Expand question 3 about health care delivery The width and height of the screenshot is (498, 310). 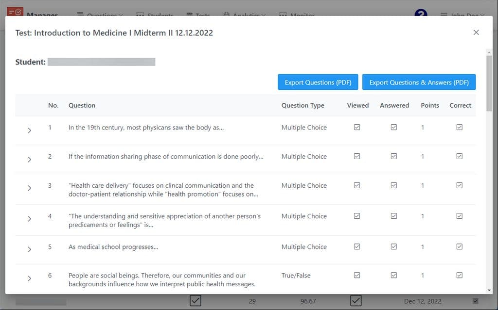(x=29, y=188)
